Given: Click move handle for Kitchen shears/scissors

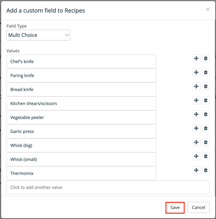Looking at the screenshot, I should [196, 100].
